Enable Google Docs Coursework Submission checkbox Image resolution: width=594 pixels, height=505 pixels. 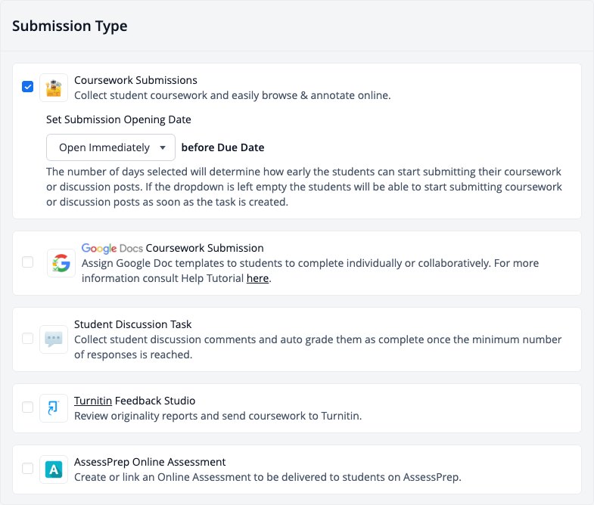tap(28, 262)
